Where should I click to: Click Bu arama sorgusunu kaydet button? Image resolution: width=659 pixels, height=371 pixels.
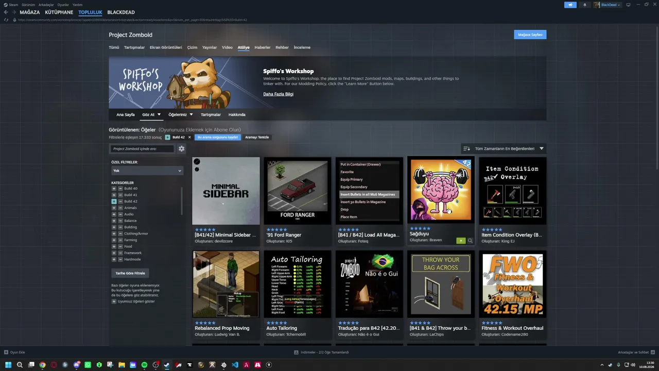click(x=218, y=138)
